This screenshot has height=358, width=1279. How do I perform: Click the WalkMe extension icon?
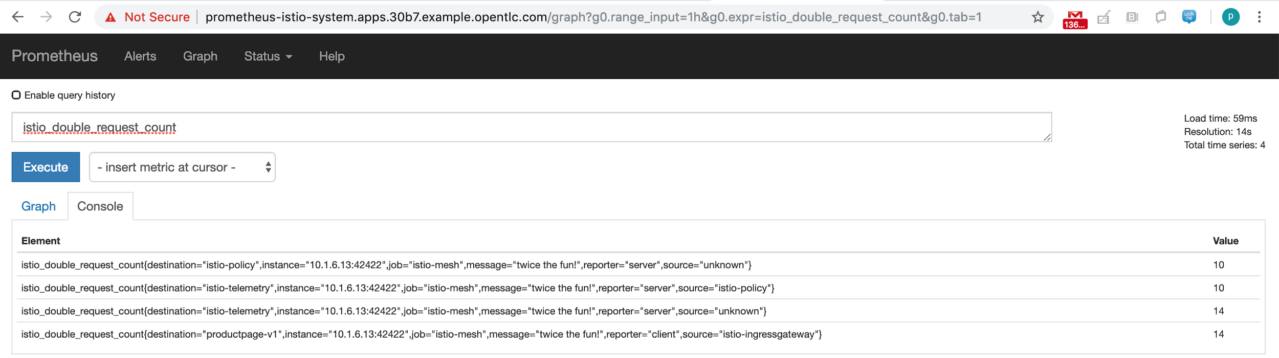click(x=1189, y=17)
